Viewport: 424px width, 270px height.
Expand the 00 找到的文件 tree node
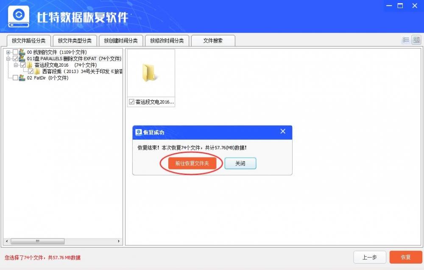tap(8, 52)
